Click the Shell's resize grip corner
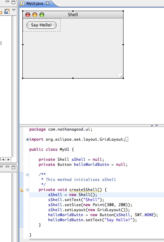Screen dimensions: 164x242 (x=121, y=76)
